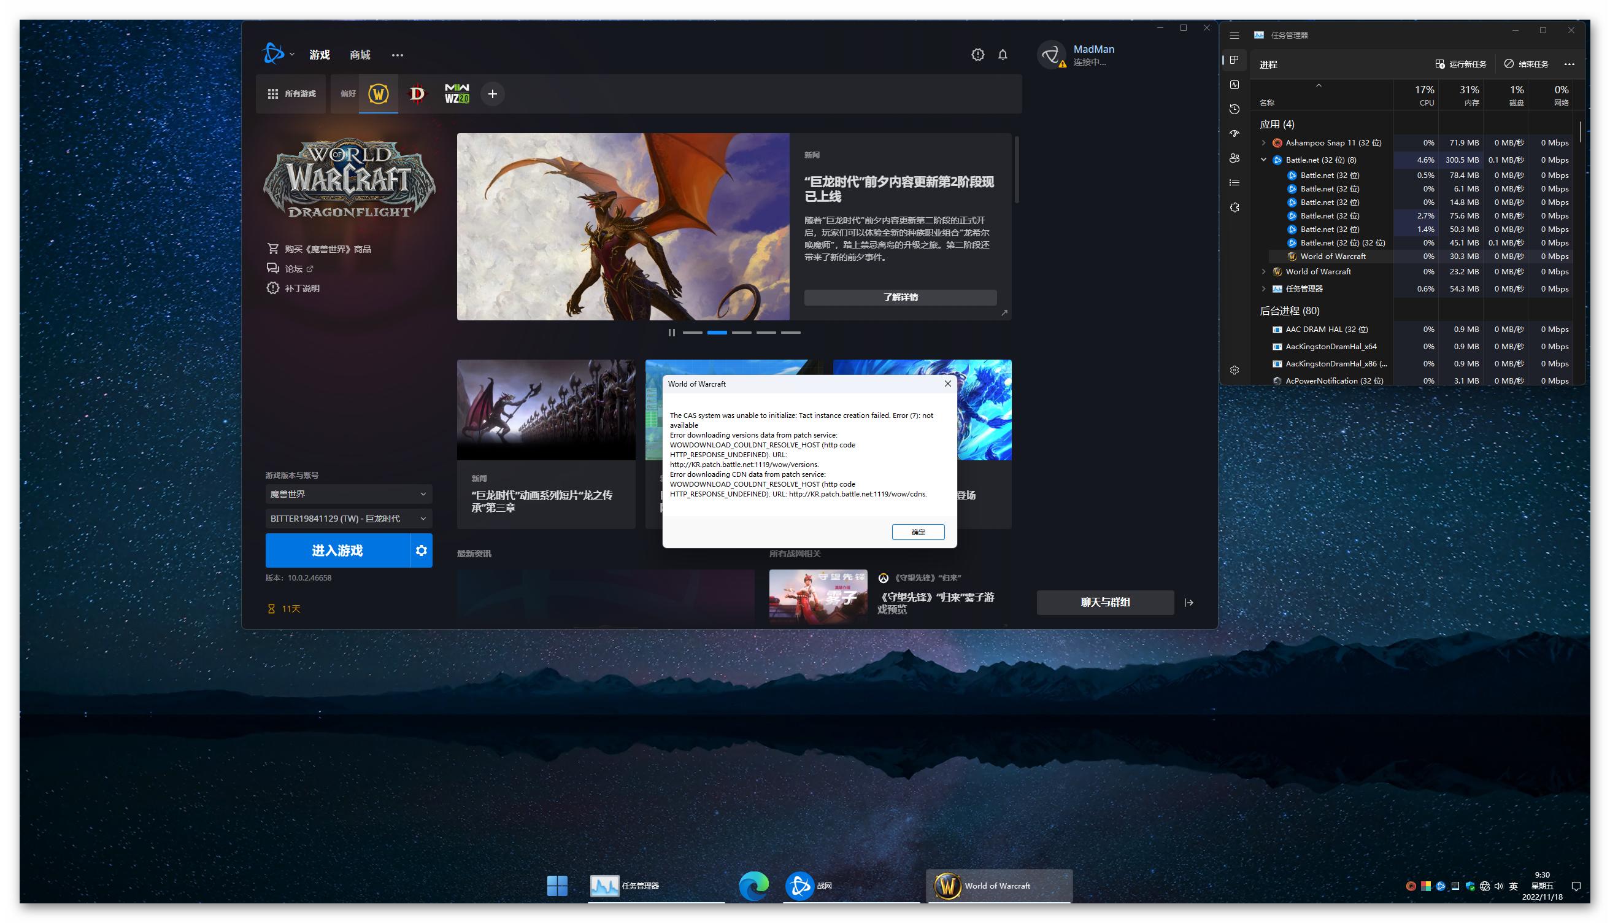
Task: Open Task Manager performance tab icon
Action: click(x=1234, y=84)
